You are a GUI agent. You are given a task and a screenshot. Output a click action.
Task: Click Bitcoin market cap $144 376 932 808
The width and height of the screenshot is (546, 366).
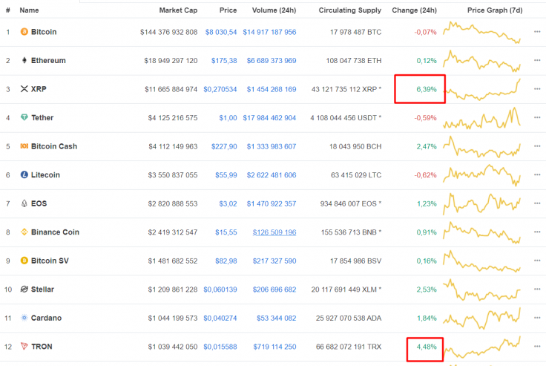169,32
